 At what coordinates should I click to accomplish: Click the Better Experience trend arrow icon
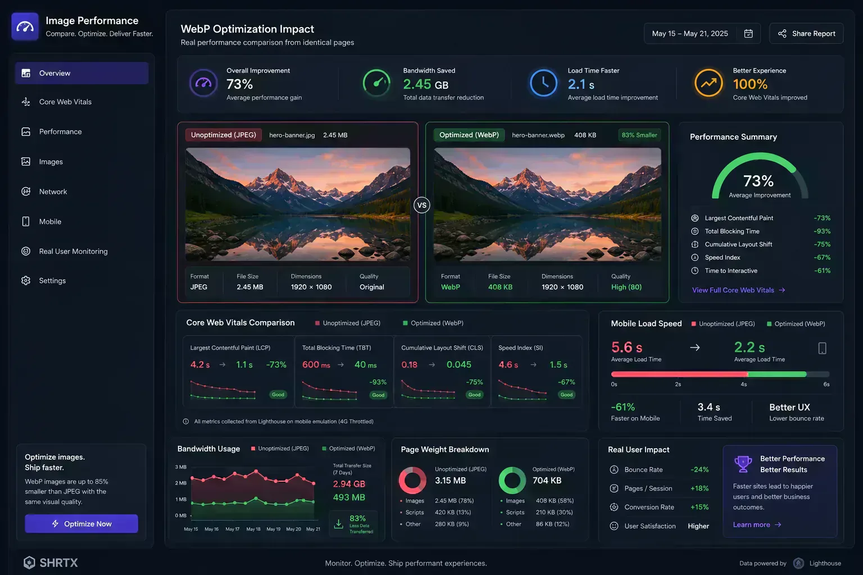click(708, 83)
